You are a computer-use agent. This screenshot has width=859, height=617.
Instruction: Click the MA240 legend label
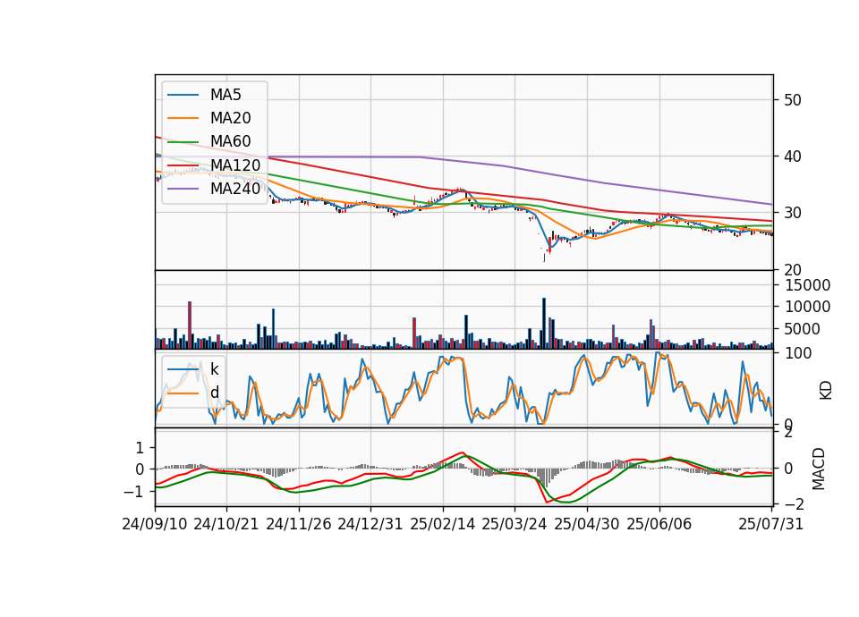235,189
